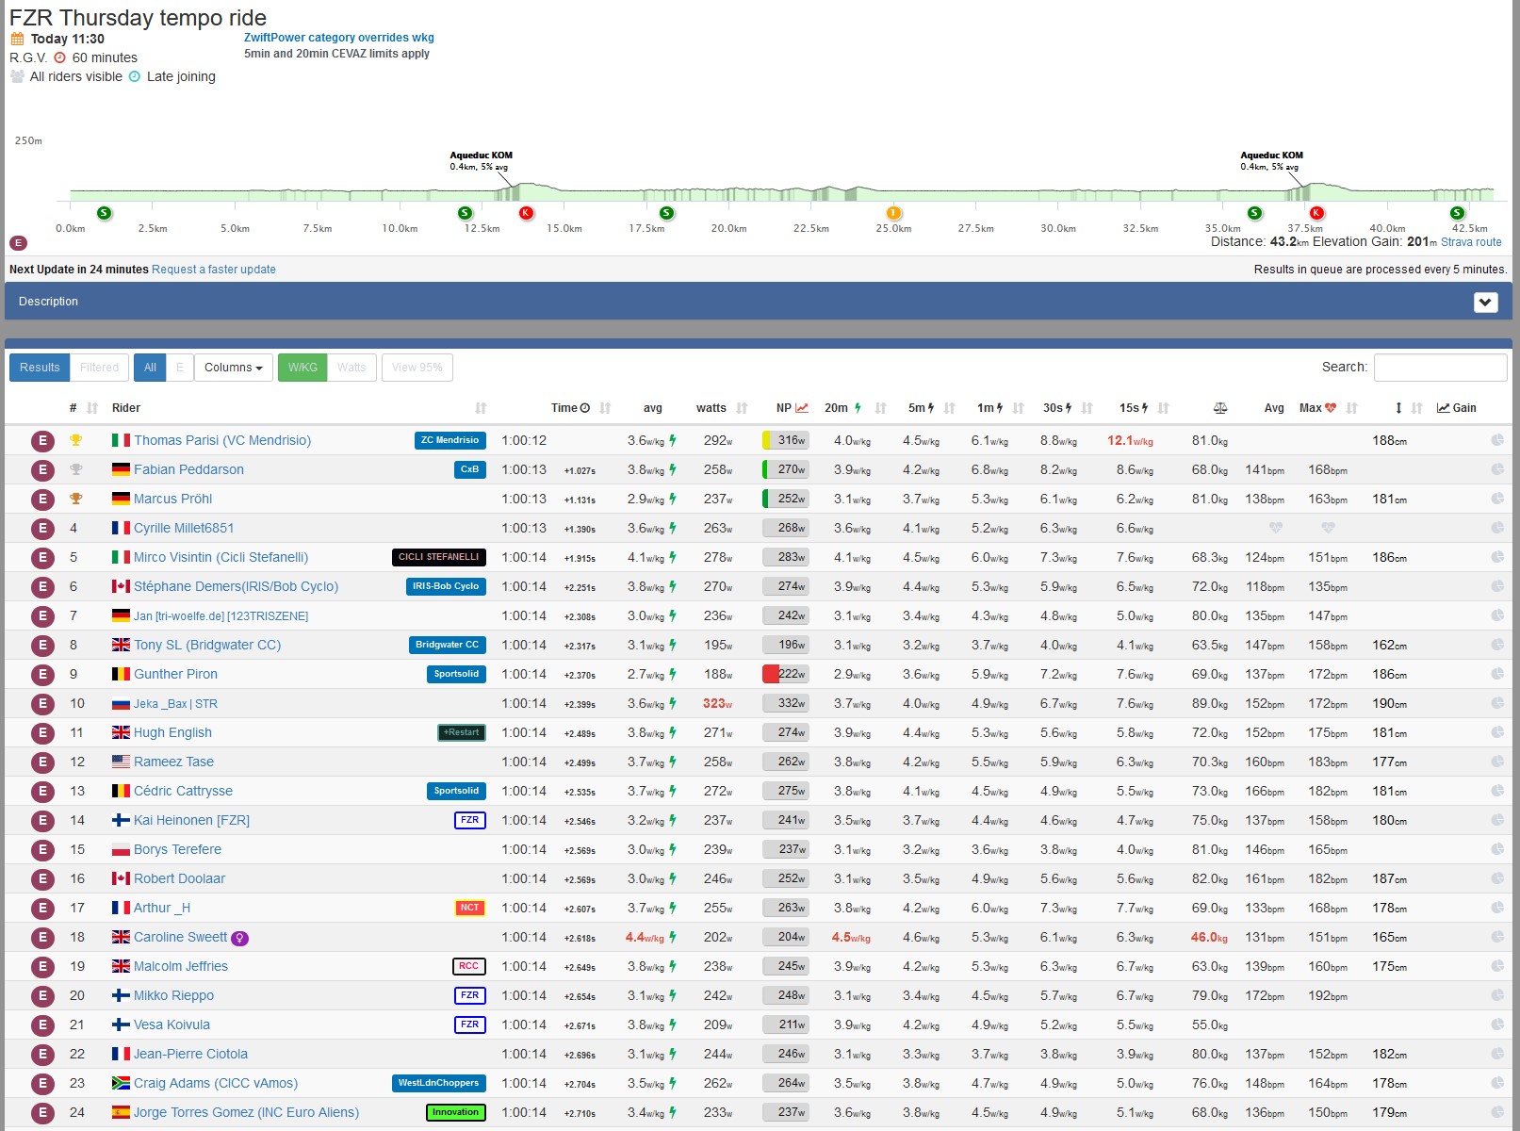
Task: Click the green sprint marker near 42.5km
Action: [1457, 213]
